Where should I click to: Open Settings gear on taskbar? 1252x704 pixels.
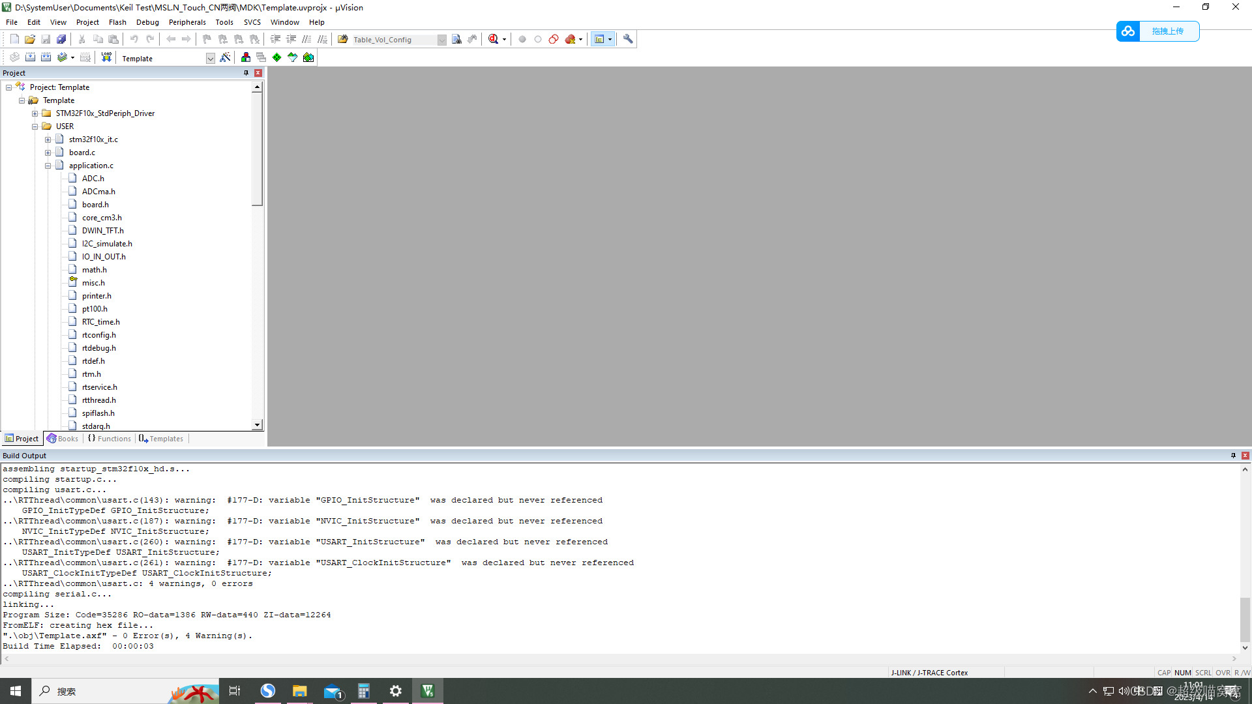point(396,691)
